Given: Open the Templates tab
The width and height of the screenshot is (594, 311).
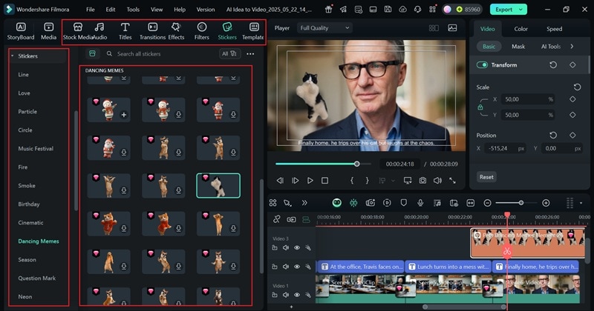Looking at the screenshot, I should (x=253, y=31).
